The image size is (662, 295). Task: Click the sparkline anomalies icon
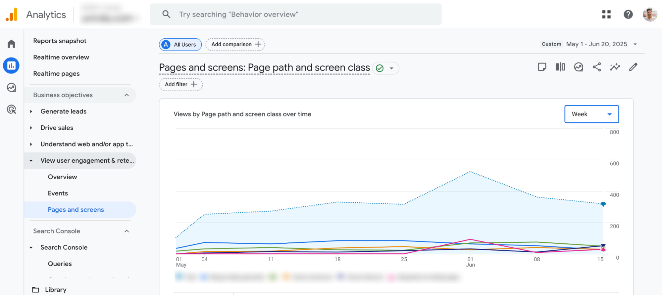[x=615, y=67]
